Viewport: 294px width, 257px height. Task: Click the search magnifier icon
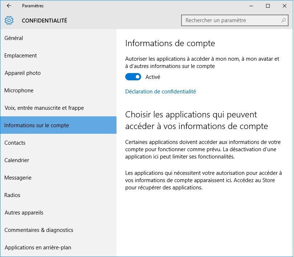283,20
